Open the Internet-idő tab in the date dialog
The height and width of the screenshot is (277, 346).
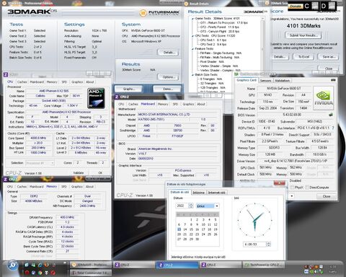[216, 193]
